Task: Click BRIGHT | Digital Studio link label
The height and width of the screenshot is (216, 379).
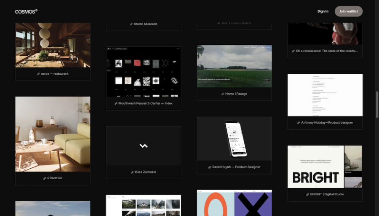Action: 327,194
